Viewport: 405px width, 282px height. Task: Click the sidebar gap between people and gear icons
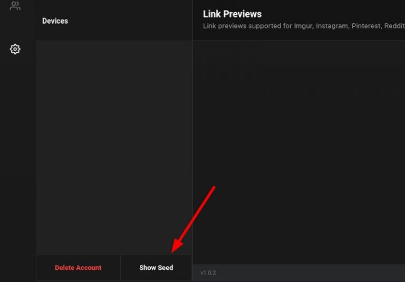[15, 27]
